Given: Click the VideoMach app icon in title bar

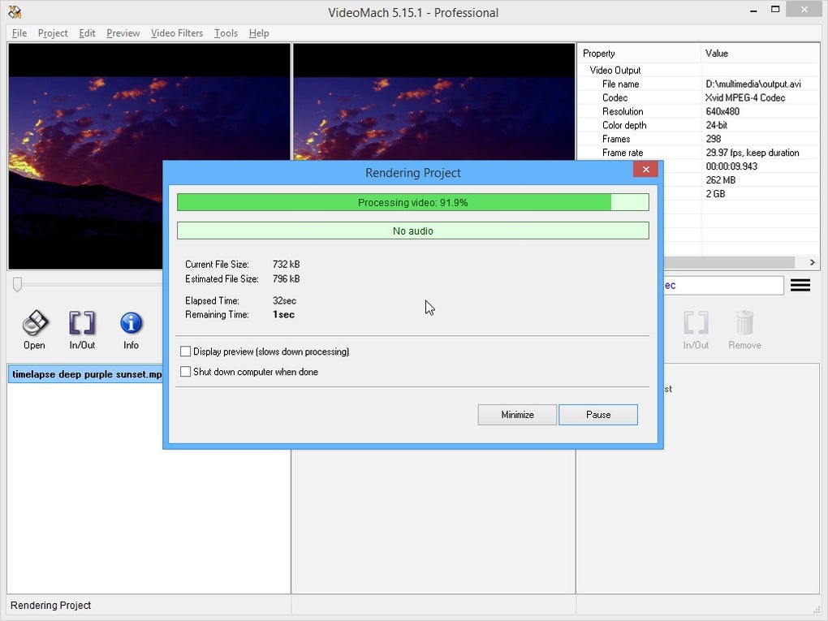Looking at the screenshot, I should coord(15,11).
